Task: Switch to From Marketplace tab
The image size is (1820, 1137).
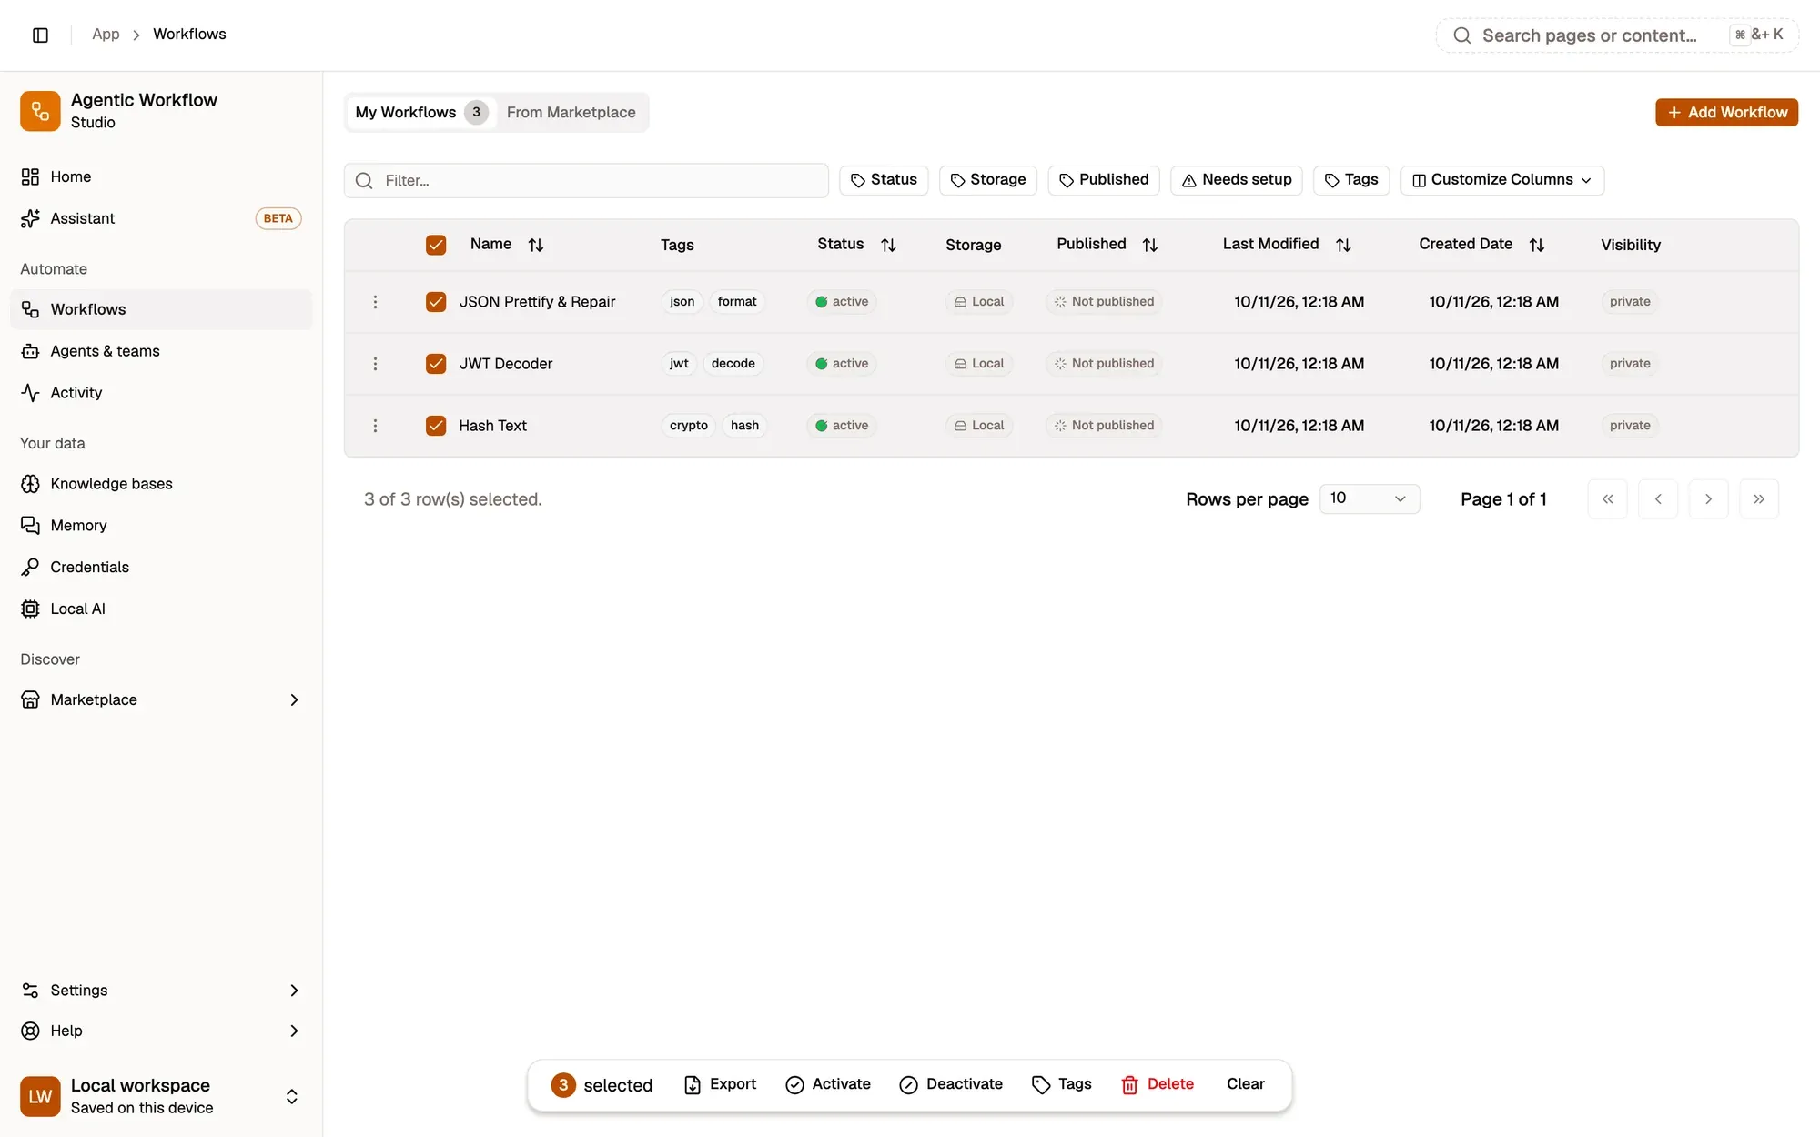Action: coord(571,113)
